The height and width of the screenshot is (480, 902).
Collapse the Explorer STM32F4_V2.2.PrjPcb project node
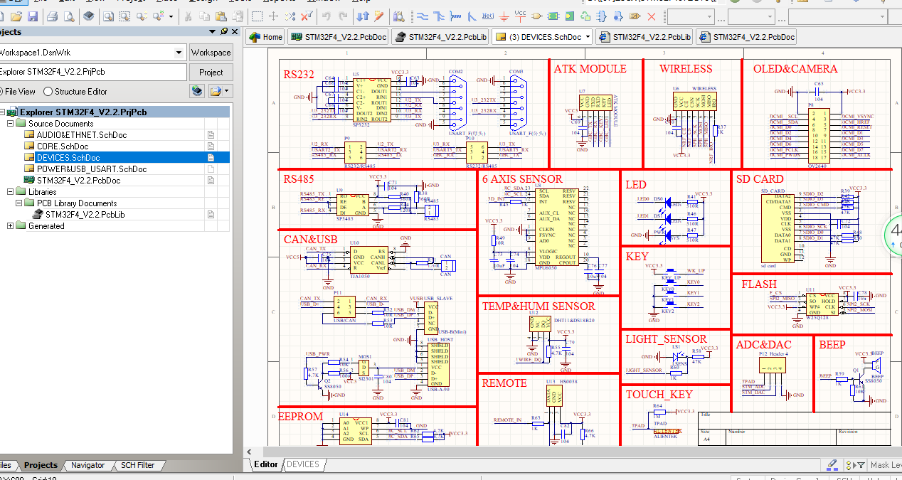[1, 112]
